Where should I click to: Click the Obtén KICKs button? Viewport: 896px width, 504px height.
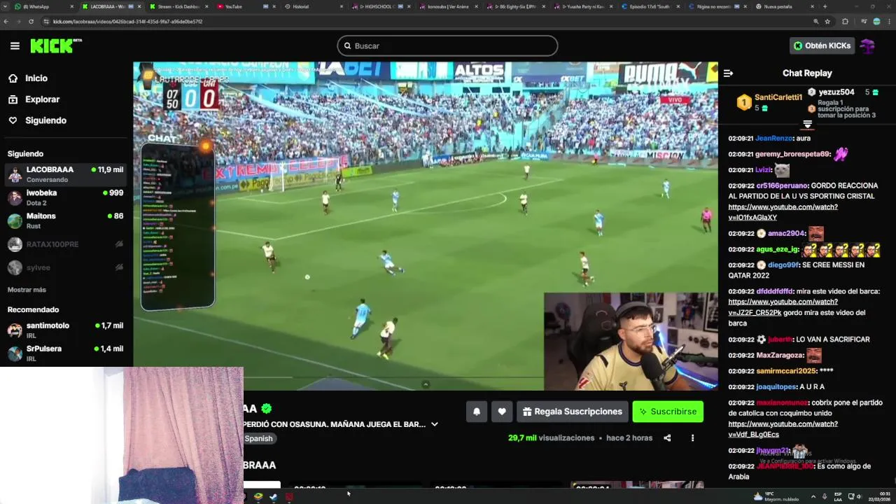822,46
